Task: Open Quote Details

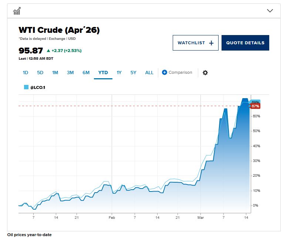Action: pyautogui.click(x=245, y=43)
